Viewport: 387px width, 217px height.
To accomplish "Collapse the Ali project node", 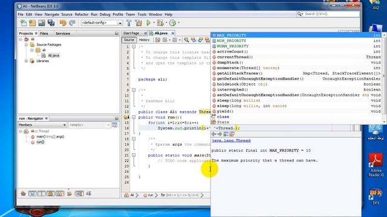I will [21, 39].
